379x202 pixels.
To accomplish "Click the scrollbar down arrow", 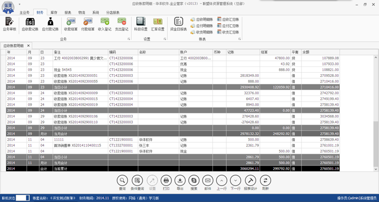I will [375, 170].
